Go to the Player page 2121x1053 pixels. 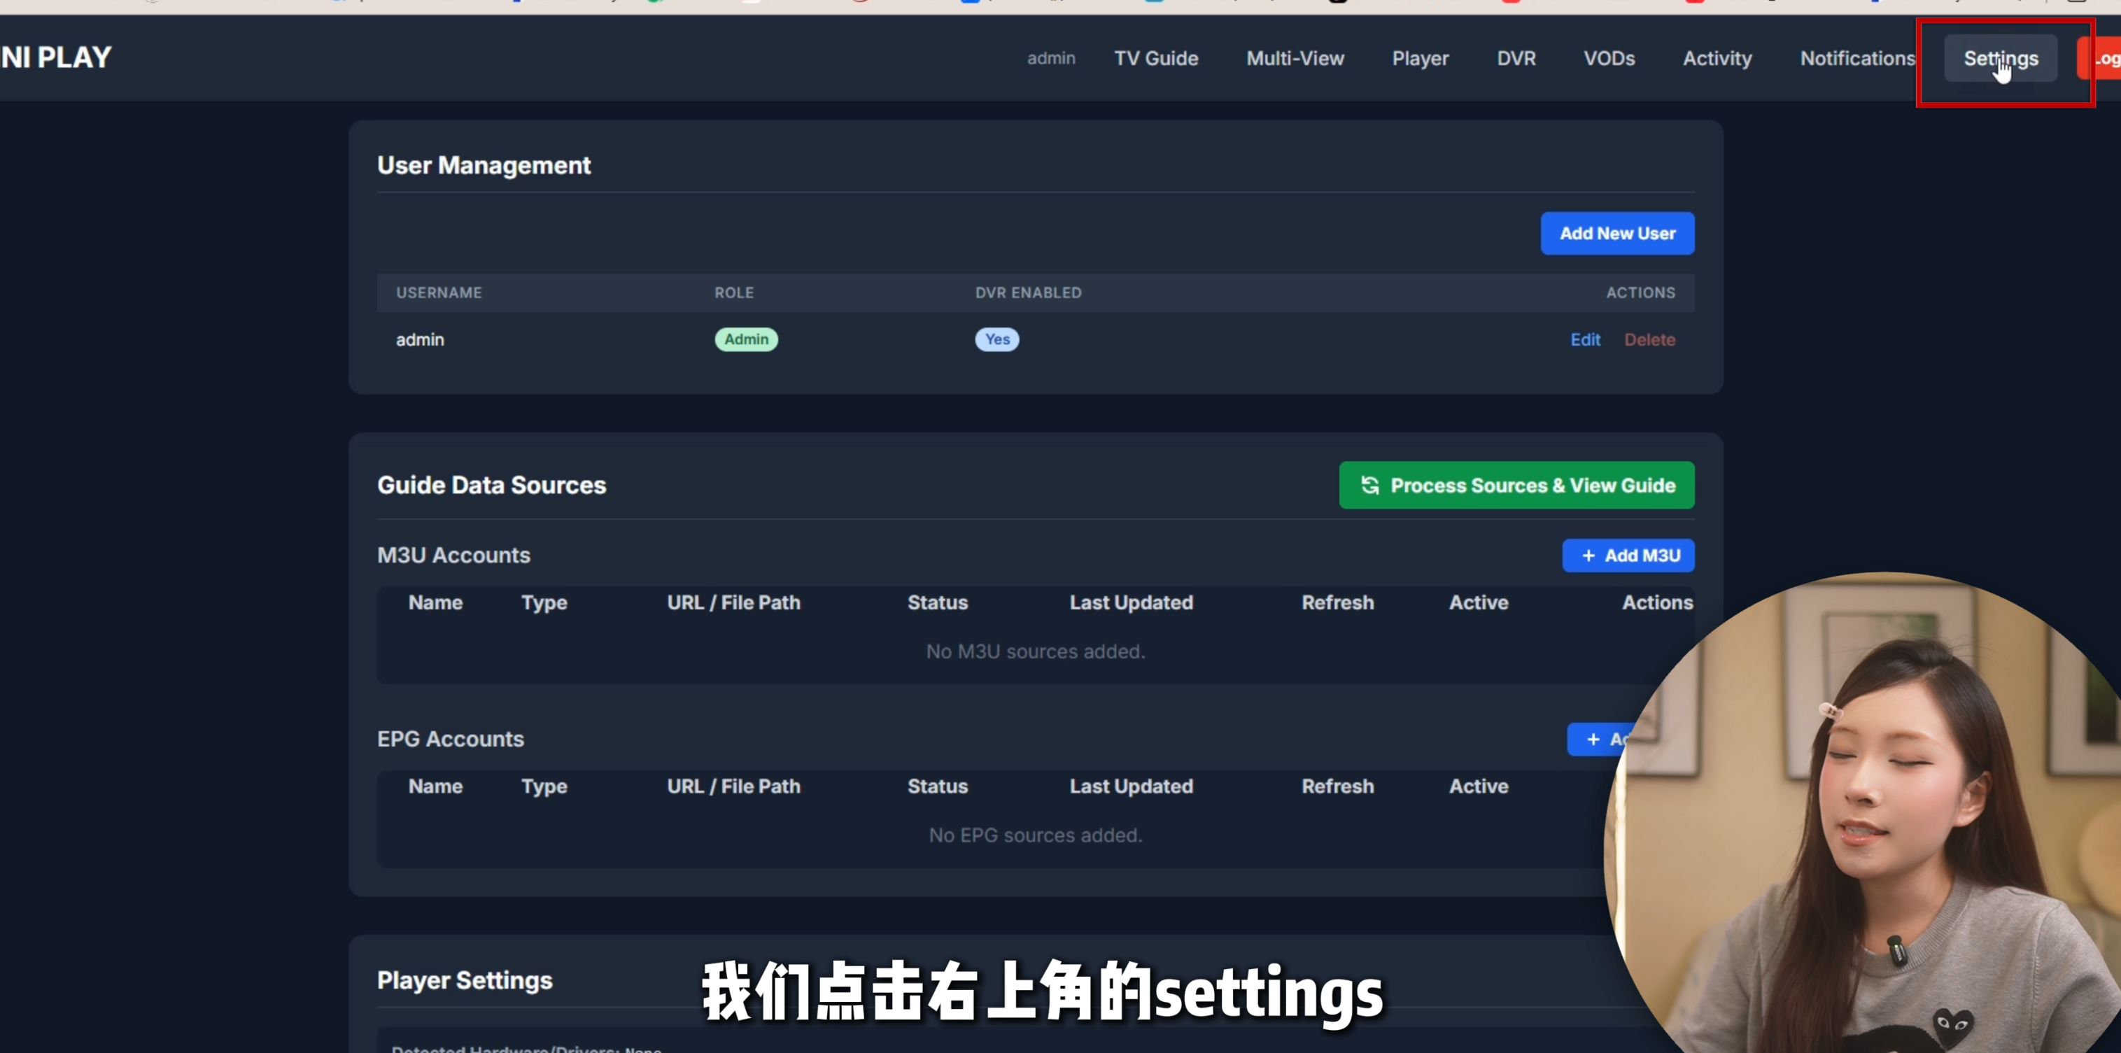(x=1420, y=59)
